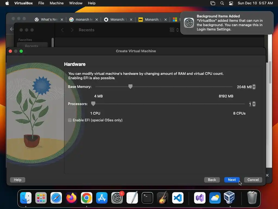Open TextEdit from the Dock
278x209 pixels.
pos(132,198)
